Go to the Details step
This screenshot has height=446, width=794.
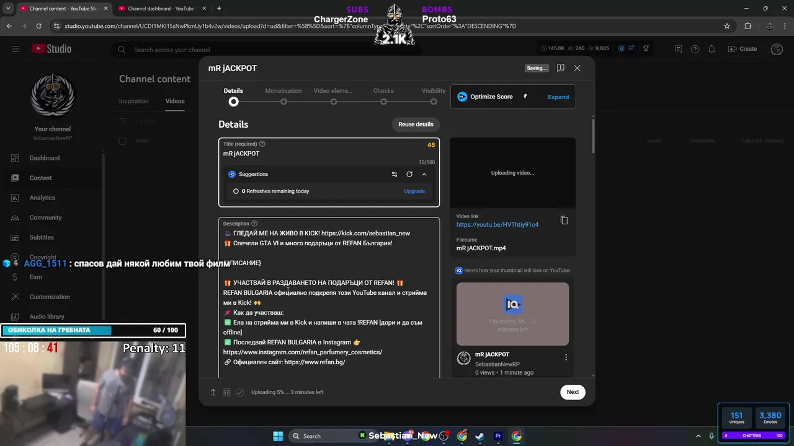[x=233, y=97]
